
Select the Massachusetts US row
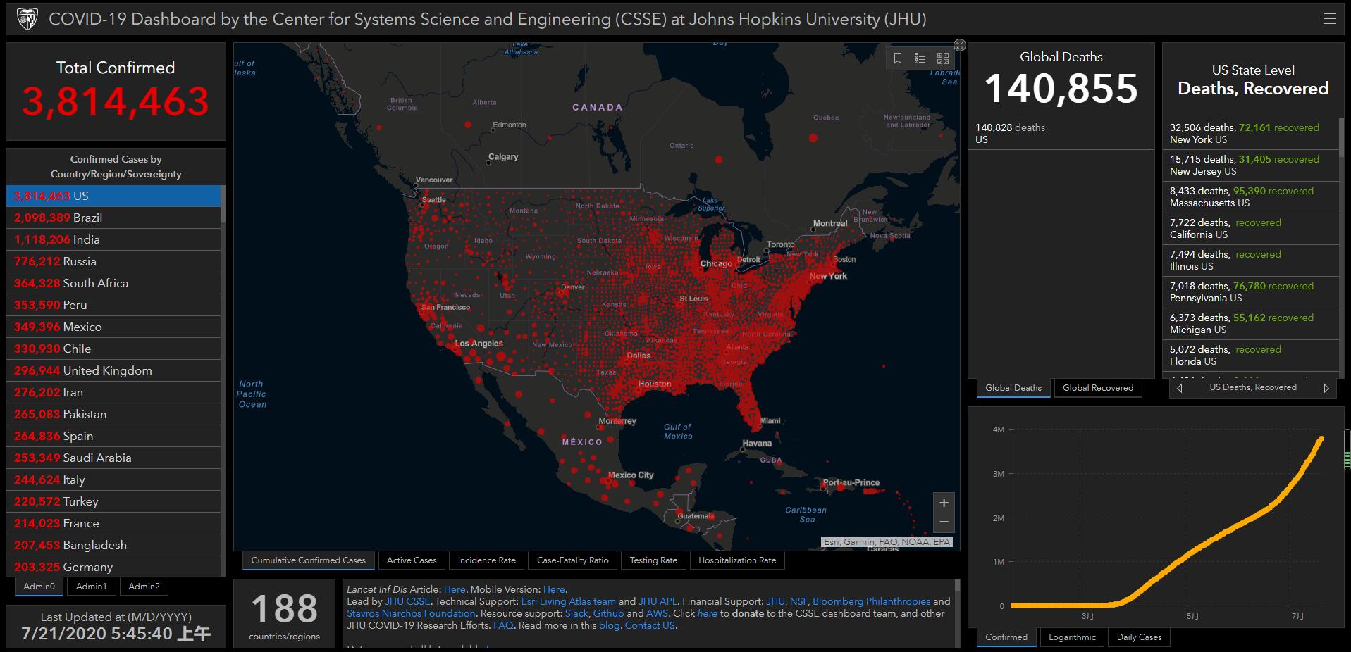1250,196
